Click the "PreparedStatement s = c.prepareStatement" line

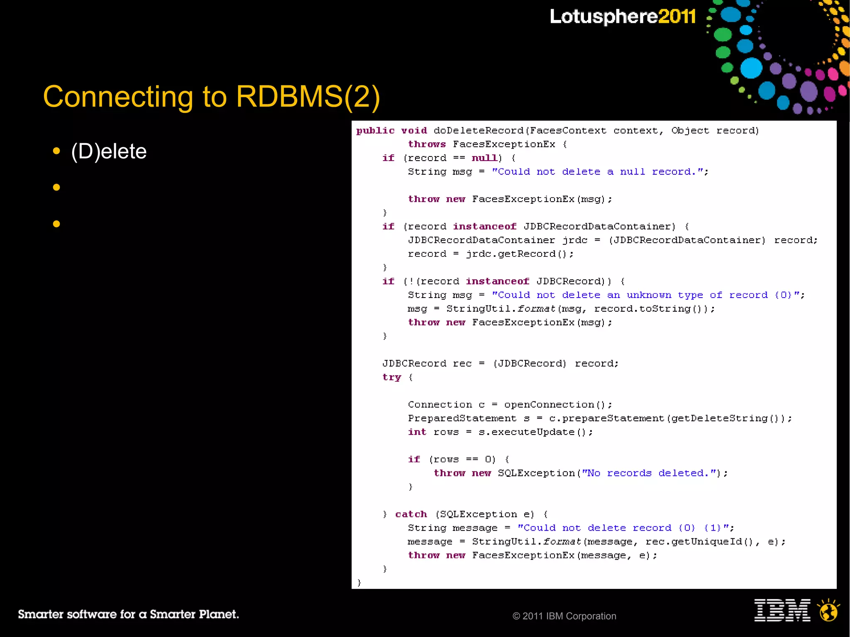(600, 418)
